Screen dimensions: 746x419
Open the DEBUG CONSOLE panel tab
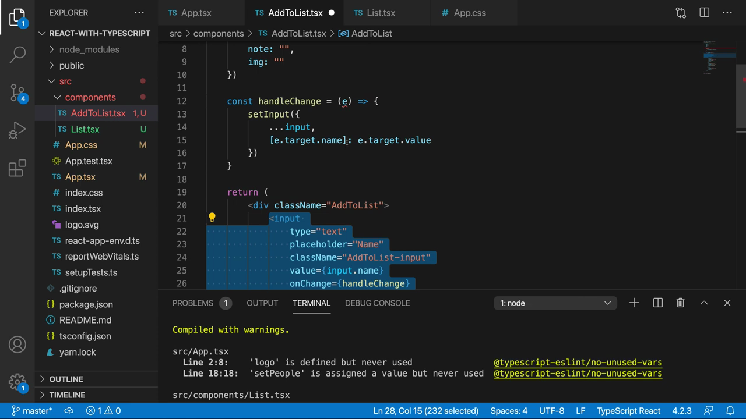click(x=378, y=303)
